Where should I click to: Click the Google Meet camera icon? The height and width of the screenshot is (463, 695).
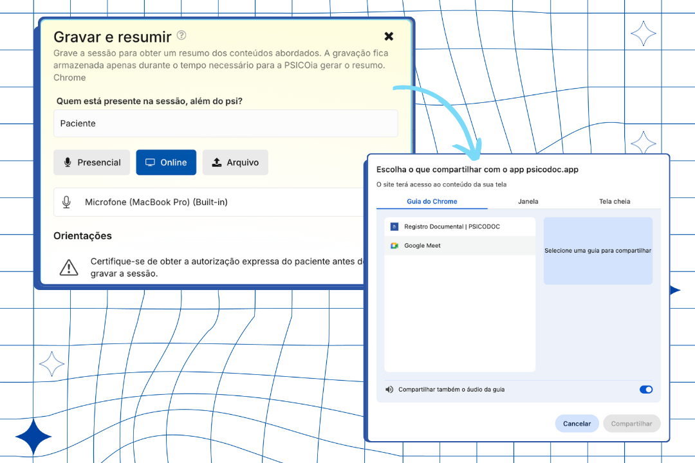394,246
